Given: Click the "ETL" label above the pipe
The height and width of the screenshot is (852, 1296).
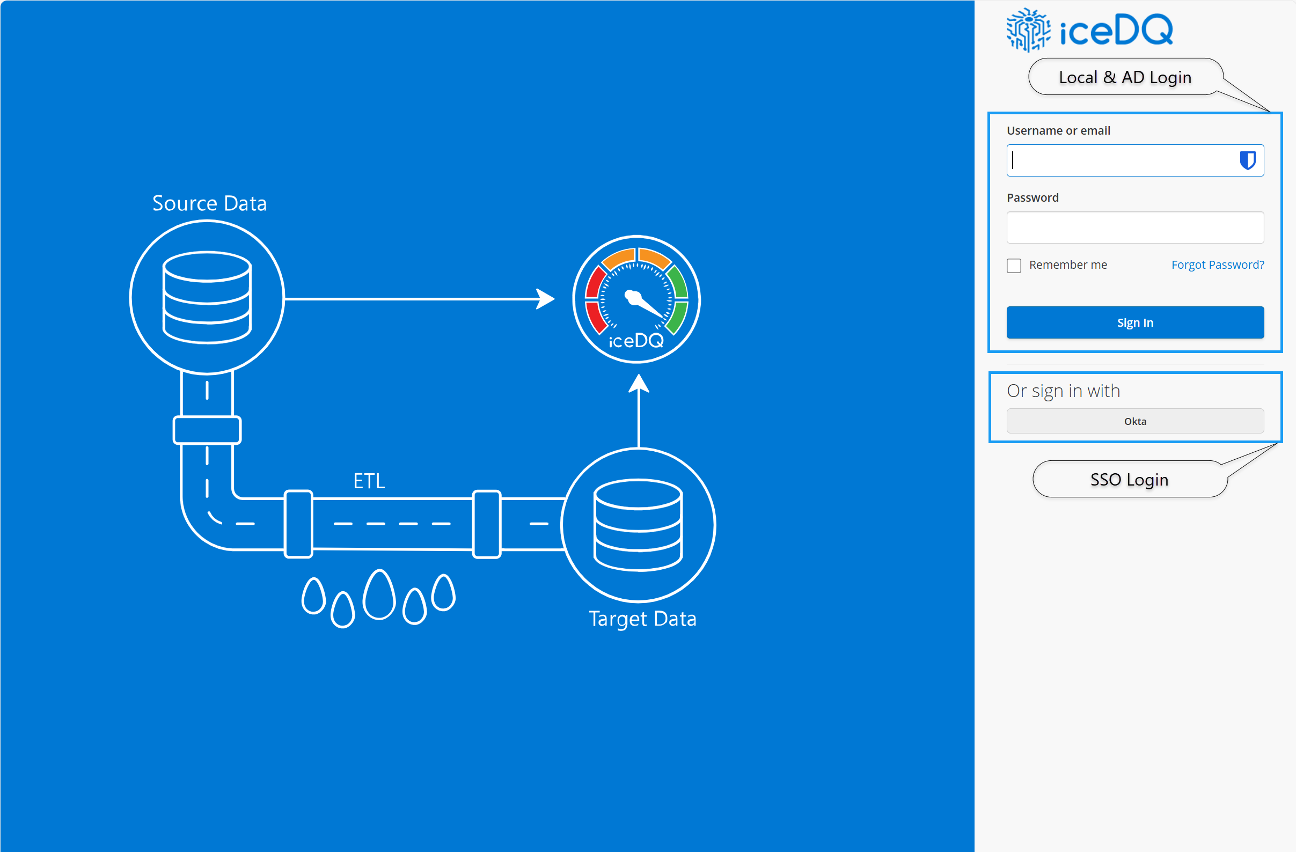Looking at the screenshot, I should [x=369, y=481].
